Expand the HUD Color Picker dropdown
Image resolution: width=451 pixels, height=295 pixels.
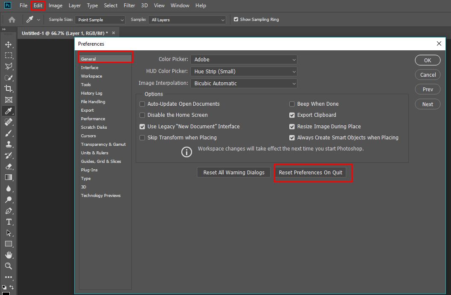coord(244,71)
